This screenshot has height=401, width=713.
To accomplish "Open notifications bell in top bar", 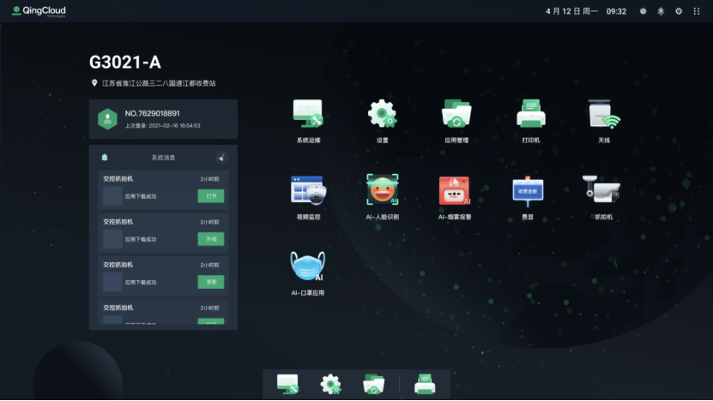I will [661, 11].
